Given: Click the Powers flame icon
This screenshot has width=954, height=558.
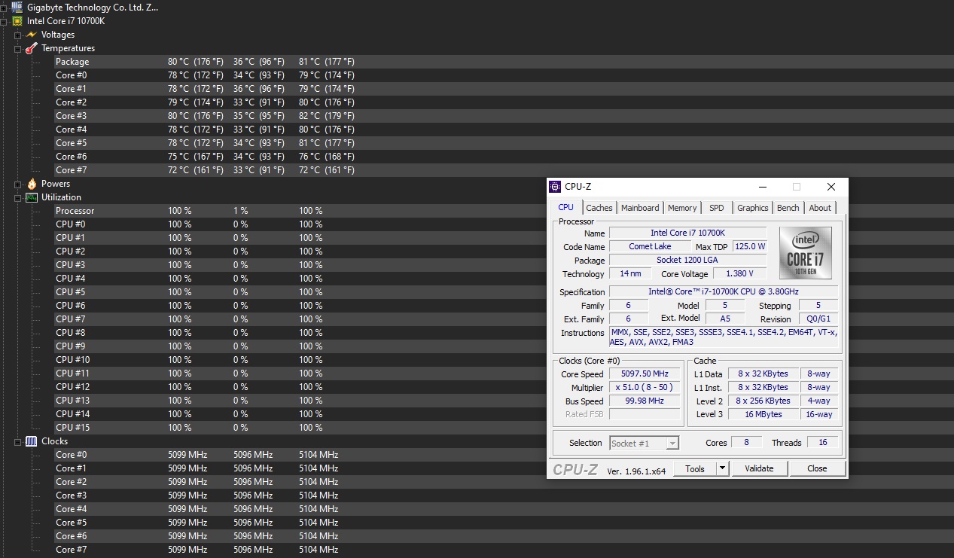Looking at the screenshot, I should [x=32, y=184].
